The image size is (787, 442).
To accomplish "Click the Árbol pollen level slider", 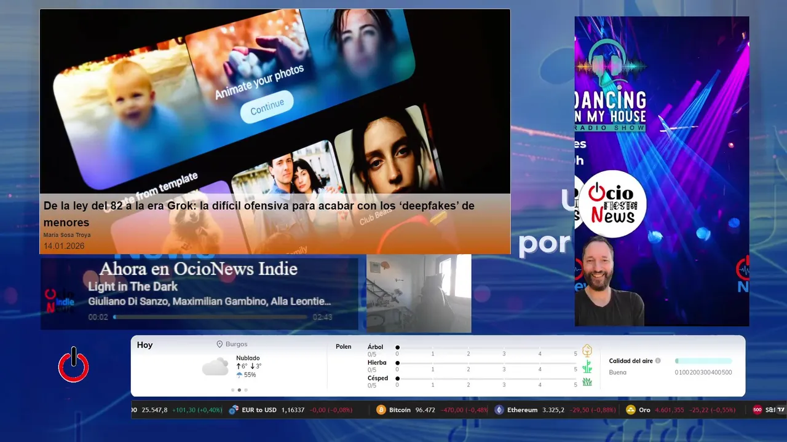I will coord(486,347).
